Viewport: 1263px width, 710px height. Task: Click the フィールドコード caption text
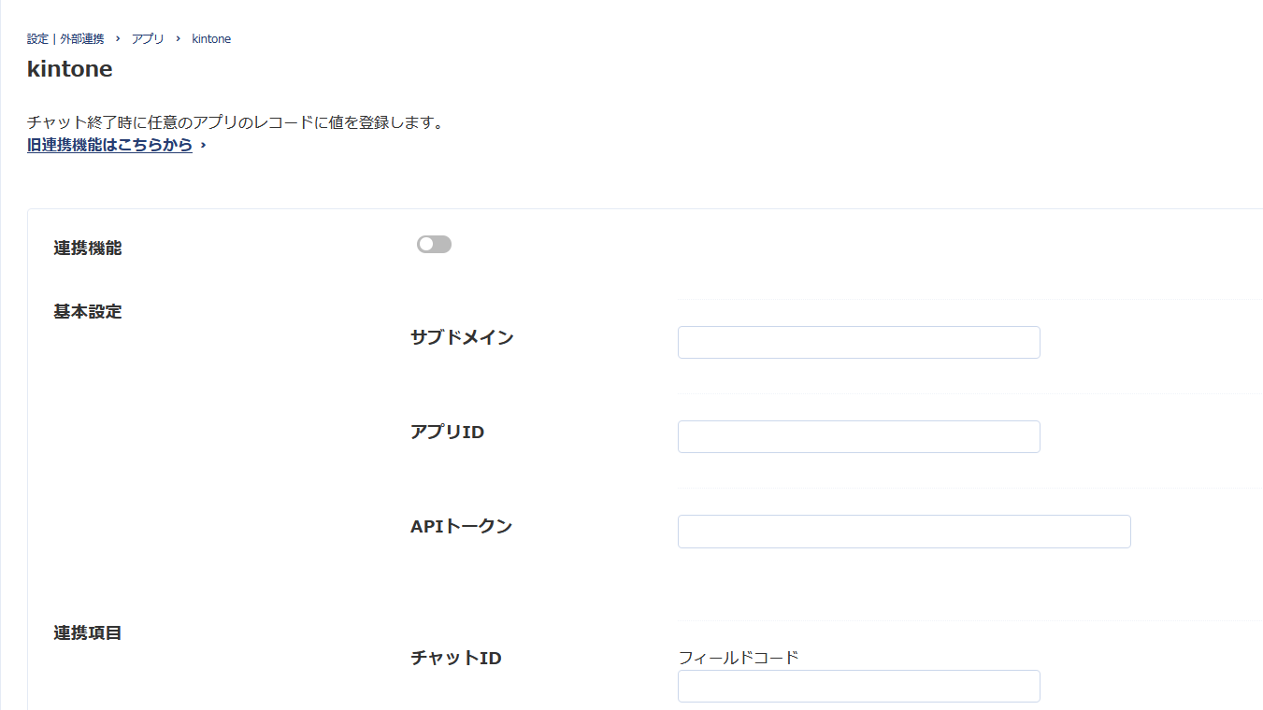(x=739, y=658)
